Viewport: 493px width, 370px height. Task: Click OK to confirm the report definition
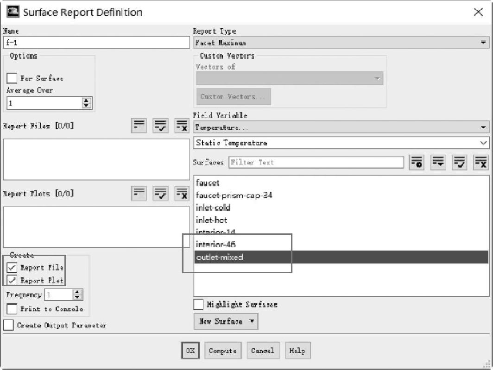(x=190, y=351)
